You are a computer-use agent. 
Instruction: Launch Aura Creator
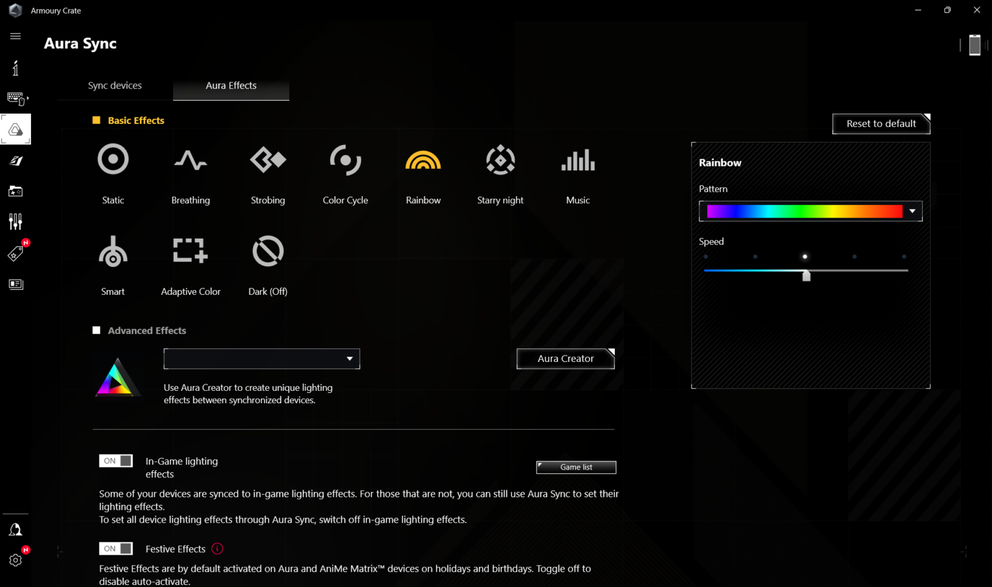click(566, 359)
